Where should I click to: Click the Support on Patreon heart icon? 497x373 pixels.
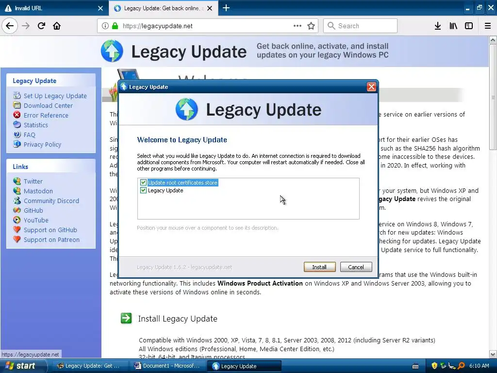(x=17, y=239)
